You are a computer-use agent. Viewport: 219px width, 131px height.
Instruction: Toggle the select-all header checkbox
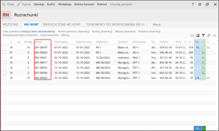(x=4, y=42)
